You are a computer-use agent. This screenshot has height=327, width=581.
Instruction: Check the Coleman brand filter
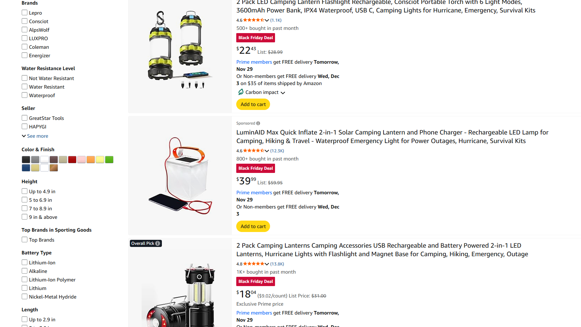pos(25,47)
